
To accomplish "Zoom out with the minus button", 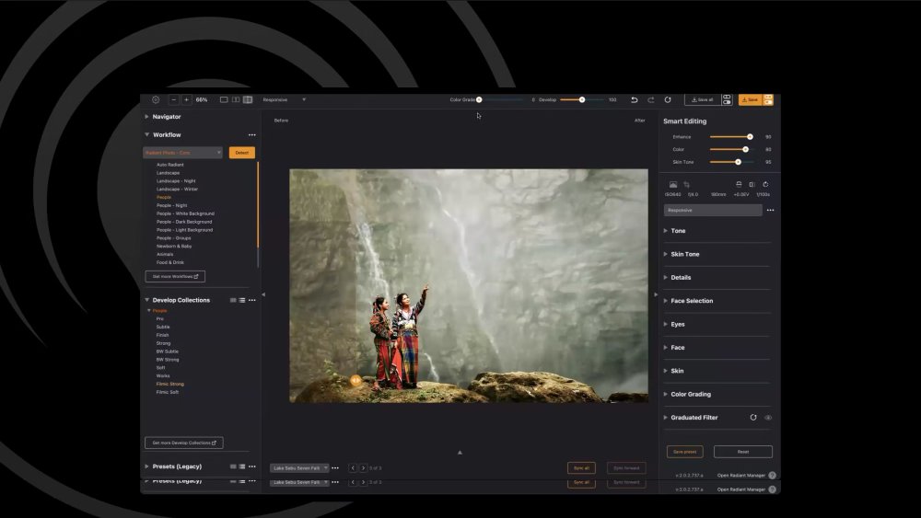I will [174, 99].
